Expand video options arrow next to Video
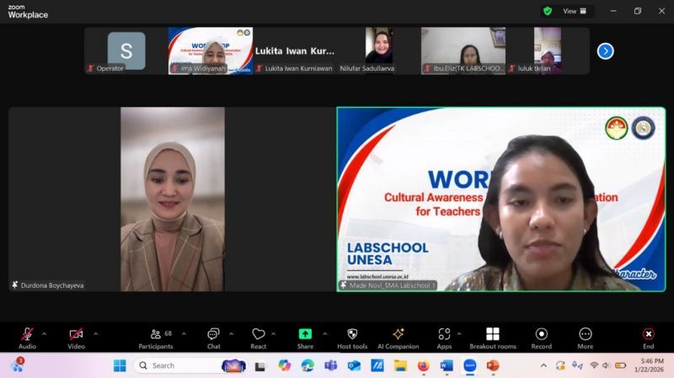Screen dimensions: 674x378 [95, 333]
